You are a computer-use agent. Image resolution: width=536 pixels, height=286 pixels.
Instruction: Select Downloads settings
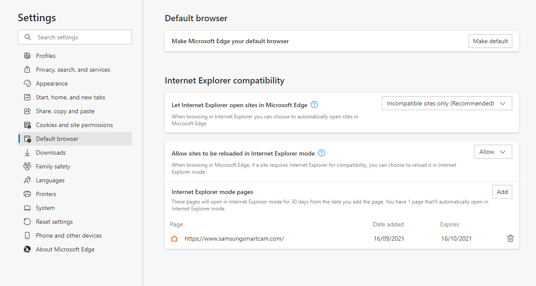coord(75,153)
